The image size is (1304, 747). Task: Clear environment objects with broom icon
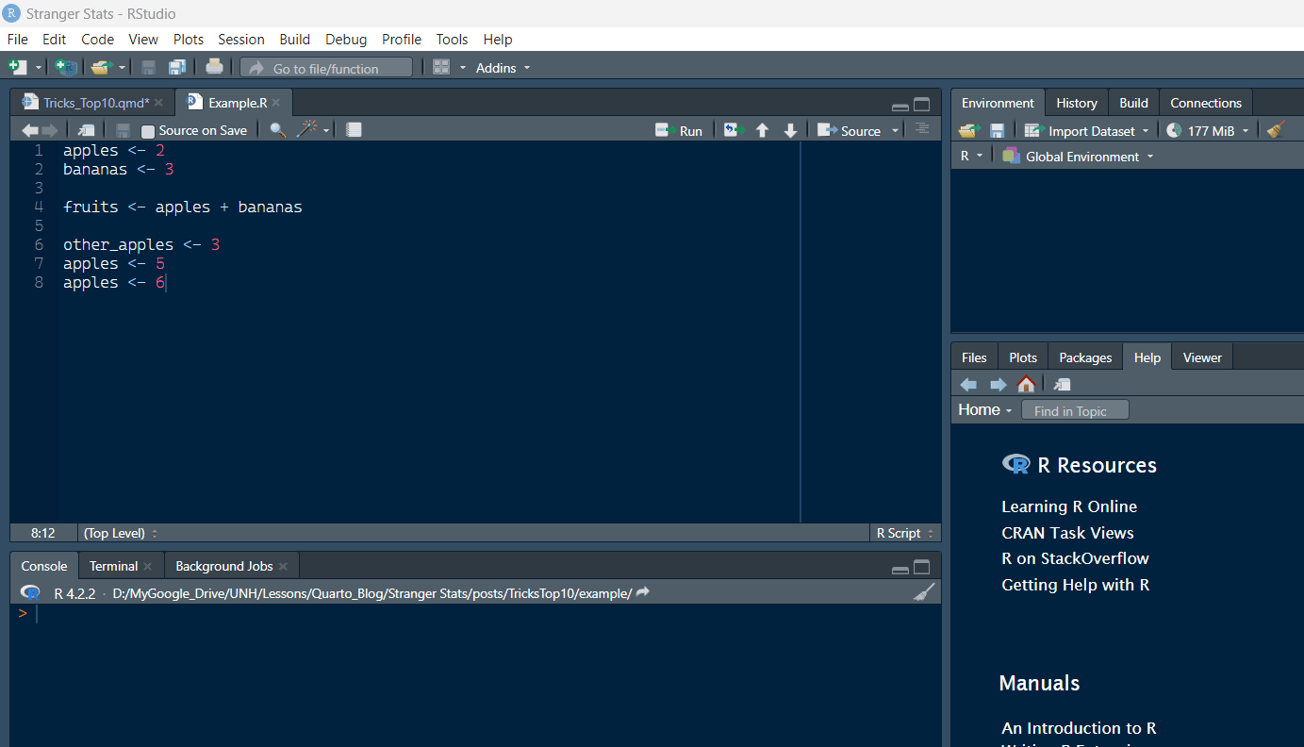[x=1277, y=129]
